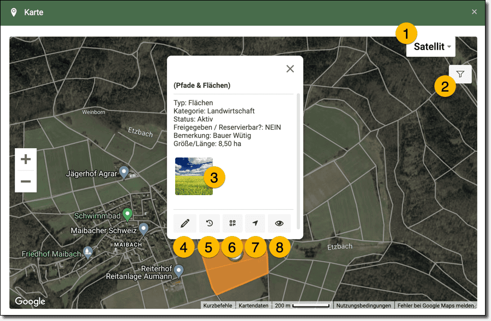491x321 pixels.
Task: Open Kurzbefehle keyboard shortcuts
Action: (x=218, y=306)
